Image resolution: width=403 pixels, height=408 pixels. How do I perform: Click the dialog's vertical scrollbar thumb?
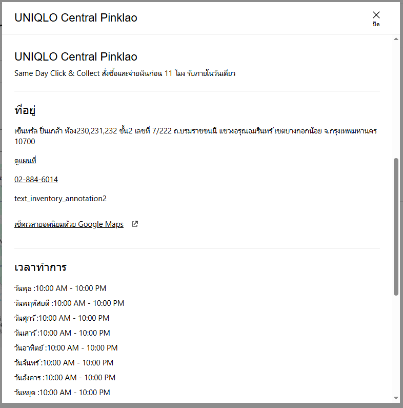point(396,226)
